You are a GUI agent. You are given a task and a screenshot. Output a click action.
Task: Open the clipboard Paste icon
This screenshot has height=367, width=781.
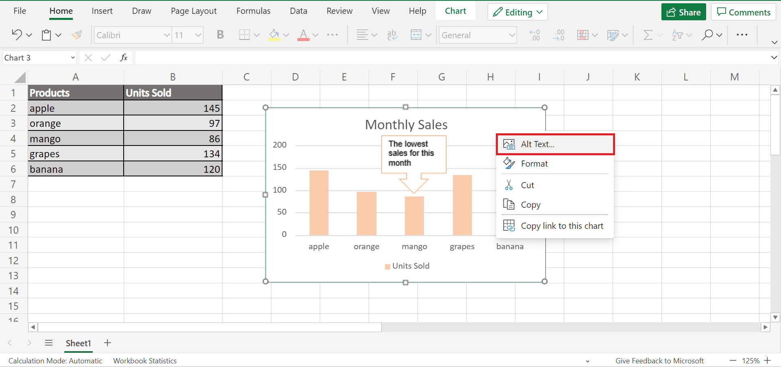click(x=47, y=35)
